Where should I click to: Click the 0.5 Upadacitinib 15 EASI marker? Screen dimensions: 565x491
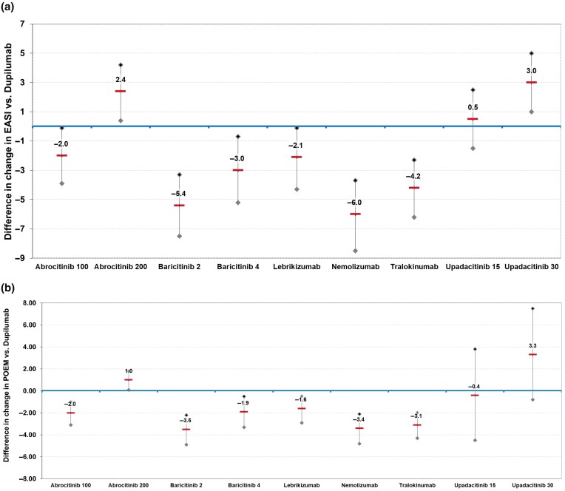click(x=473, y=119)
